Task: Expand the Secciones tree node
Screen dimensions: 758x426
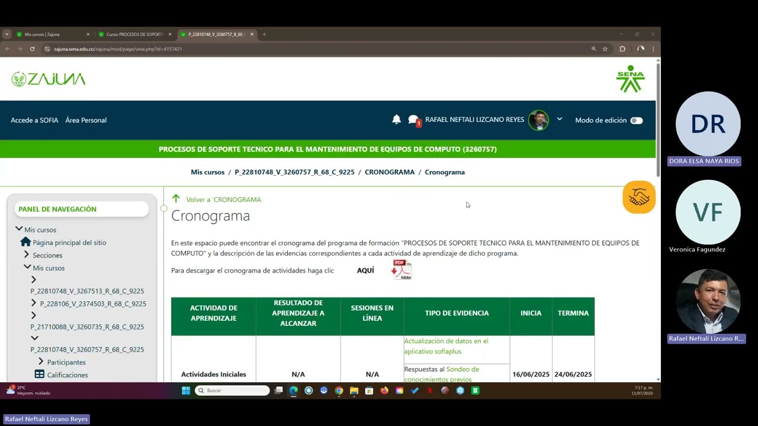Action: point(27,254)
